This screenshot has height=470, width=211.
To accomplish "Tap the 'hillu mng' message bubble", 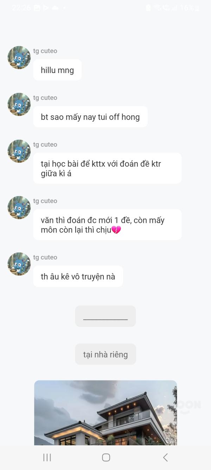I will click(x=57, y=70).
